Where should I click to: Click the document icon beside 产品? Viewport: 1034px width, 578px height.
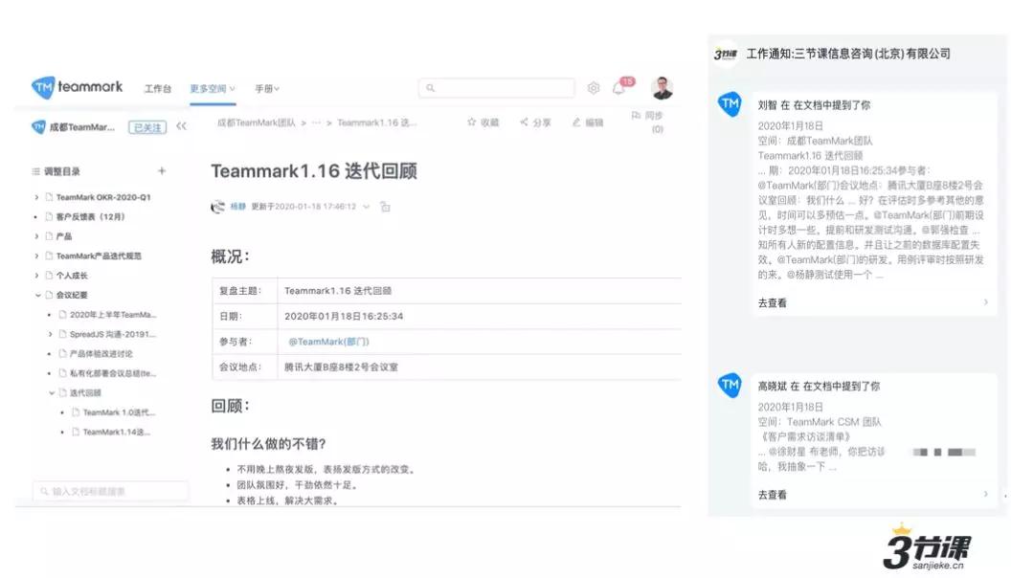coord(49,236)
